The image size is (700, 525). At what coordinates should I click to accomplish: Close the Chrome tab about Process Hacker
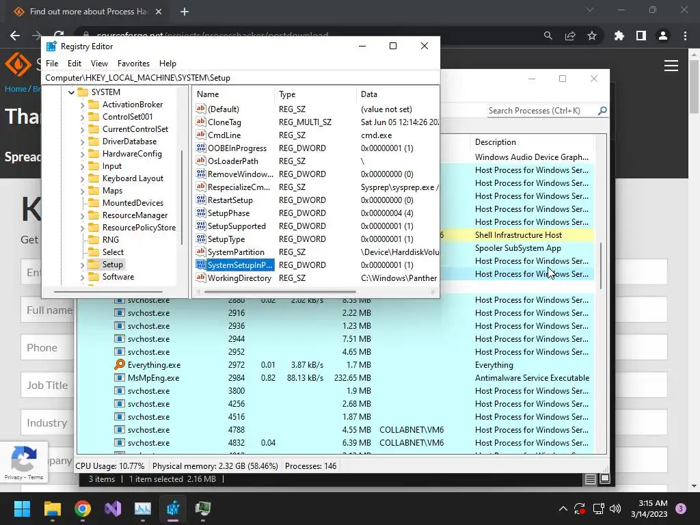[x=159, y=12]
